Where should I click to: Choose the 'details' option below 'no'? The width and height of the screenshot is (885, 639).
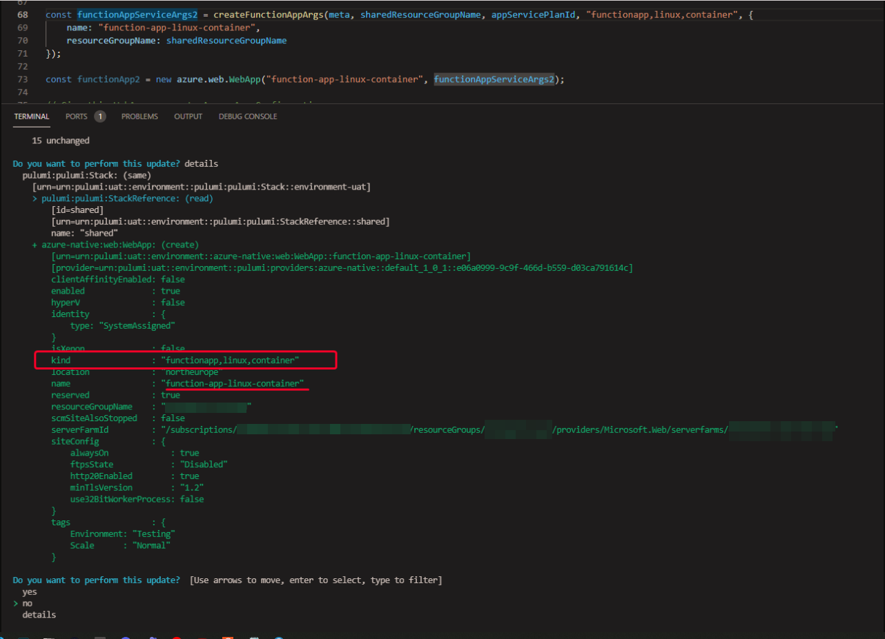click(x=39, y=615)
